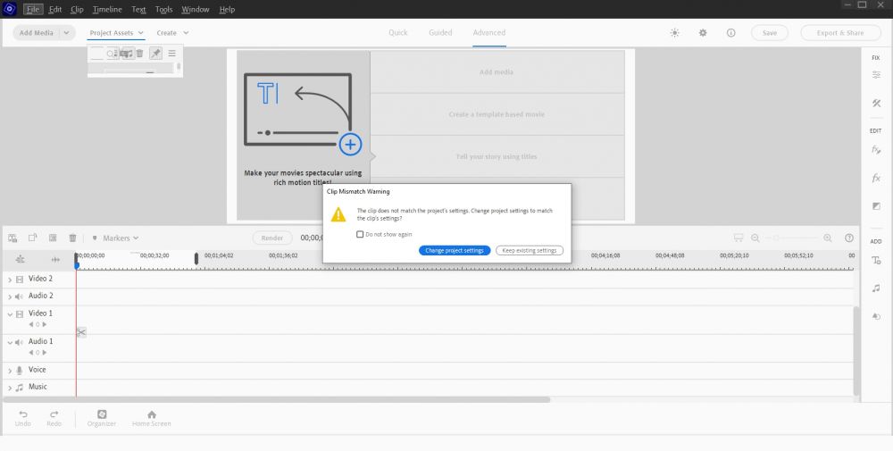
Task: Open the Music note icon in Add section
Action: click(x=876, y=288)
